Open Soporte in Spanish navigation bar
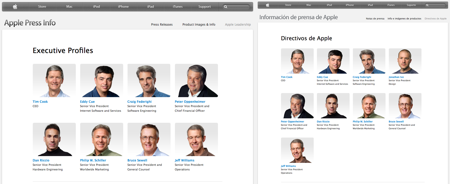Viewport: 450px width, 184px height. (x=411, y=5)
